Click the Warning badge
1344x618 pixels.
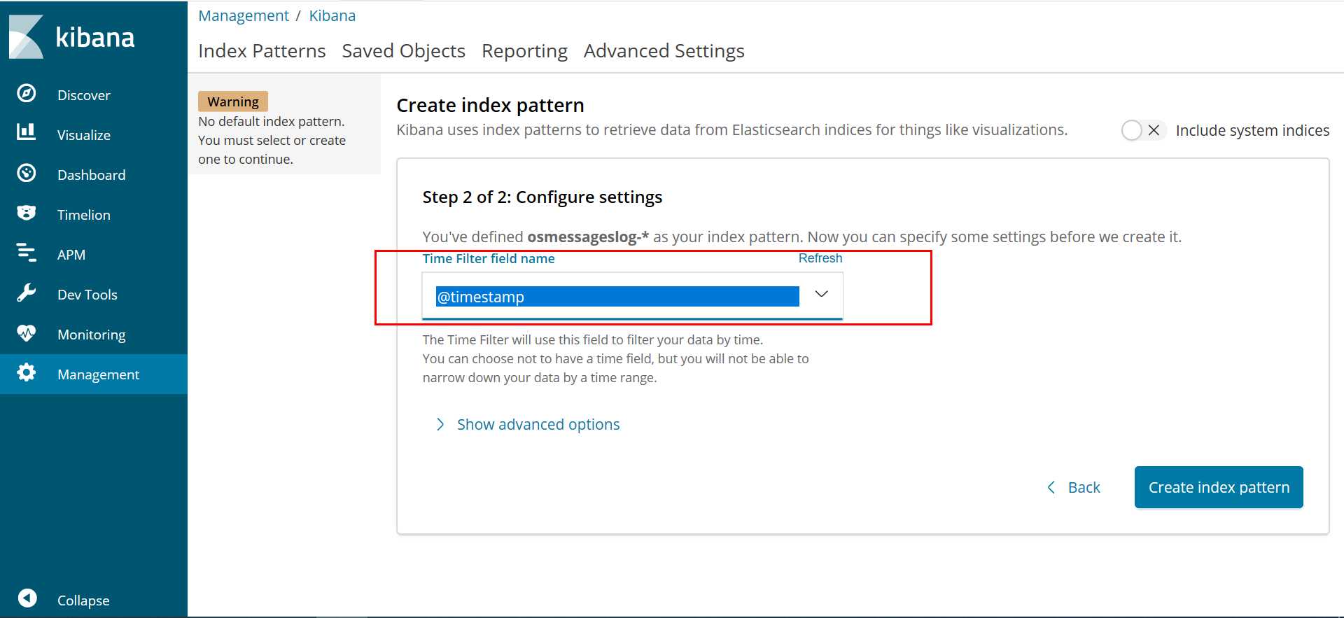(x=233, y=101)
